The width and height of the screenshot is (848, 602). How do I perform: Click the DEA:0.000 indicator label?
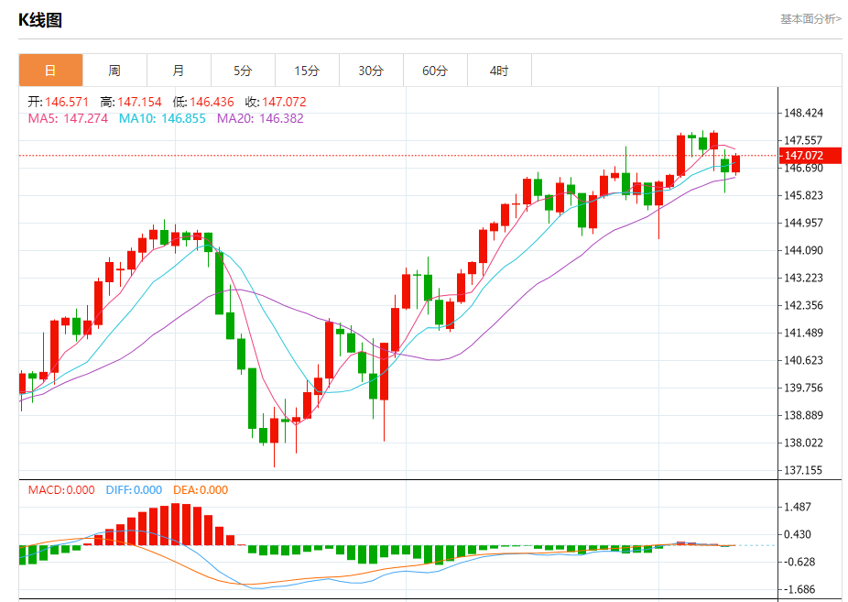[201, 490]
